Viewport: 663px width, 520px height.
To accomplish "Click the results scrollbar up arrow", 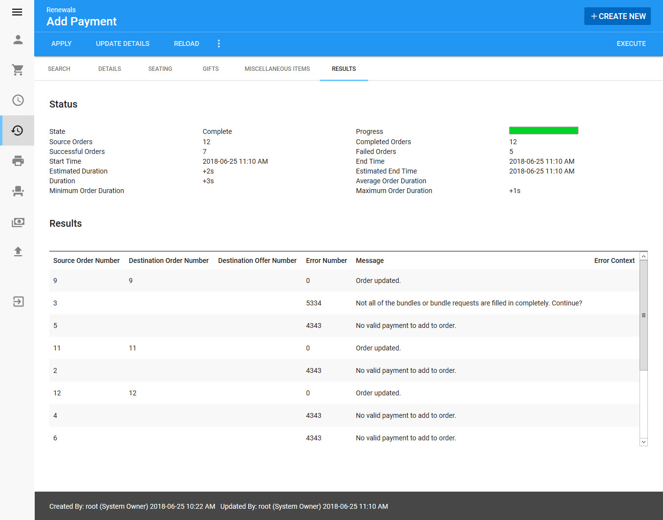I will click(643, 257).
